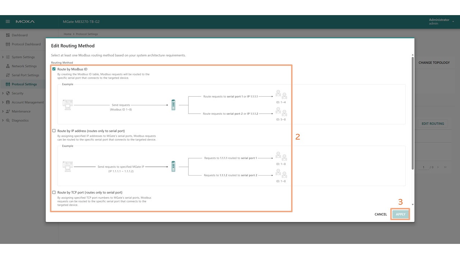
Task: Uncheck Route by Modbus ID
Action: point(54,69)
